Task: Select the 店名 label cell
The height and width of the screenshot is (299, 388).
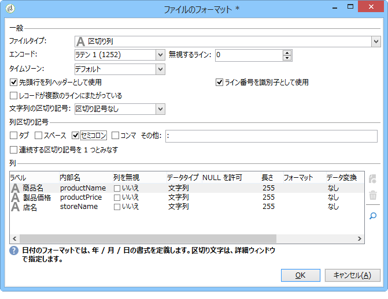Action: [30, 207]
